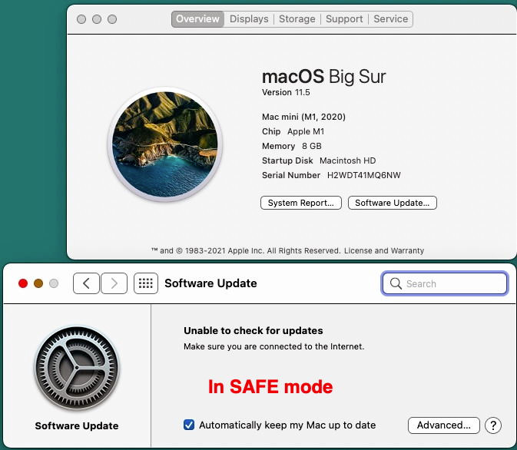Click the Memory 8 GB text
This screenshot has height=450, width=517.
291,146
